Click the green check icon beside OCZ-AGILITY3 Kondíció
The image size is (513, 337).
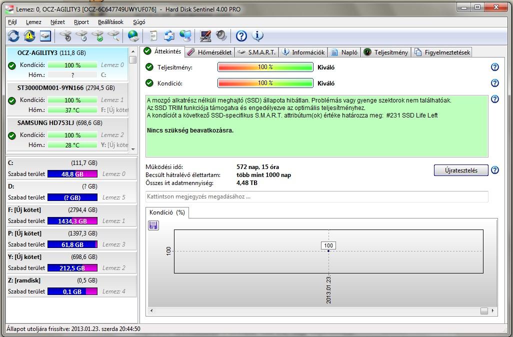pyautogui.click(x=12, y=66)
